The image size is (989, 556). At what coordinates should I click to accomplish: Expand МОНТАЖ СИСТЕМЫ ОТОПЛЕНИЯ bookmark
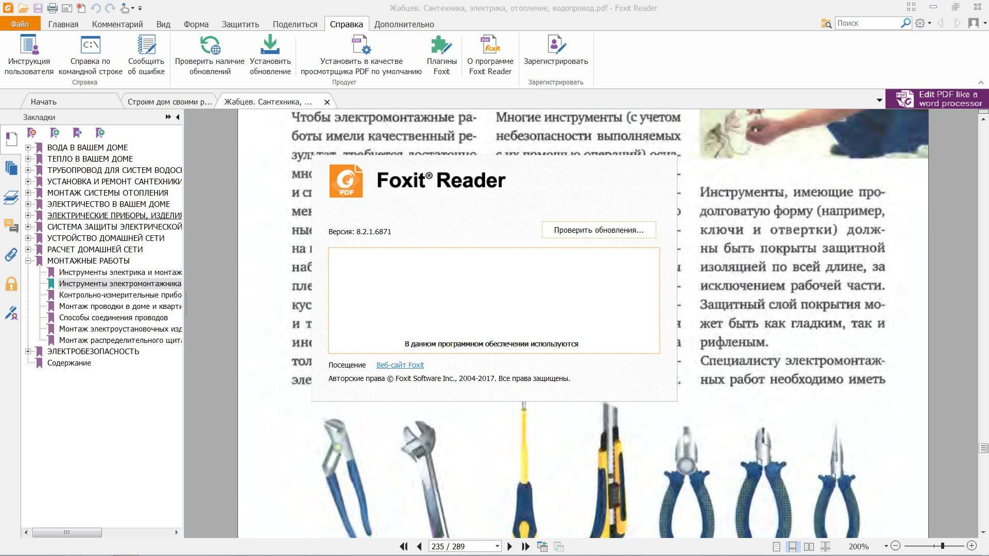point(28,193)
